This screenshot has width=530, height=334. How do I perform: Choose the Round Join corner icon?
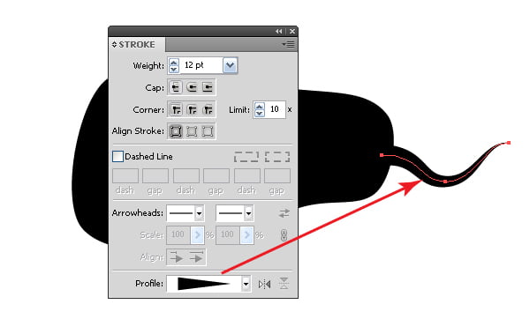(x=192, y=109)
